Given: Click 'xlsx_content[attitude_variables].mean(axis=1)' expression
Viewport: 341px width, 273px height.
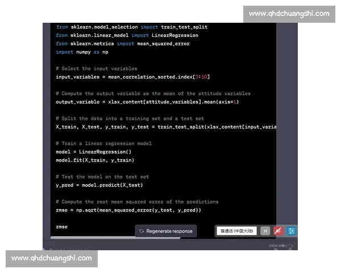Looking at the screenshot, I should 173,102.
